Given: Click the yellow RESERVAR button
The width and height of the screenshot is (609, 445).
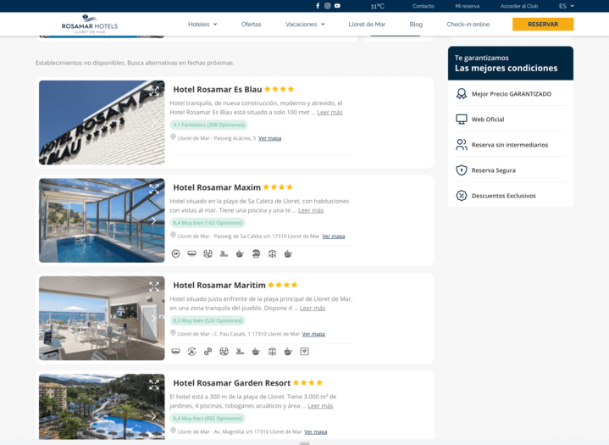Looking at the screenshot, I should coord(543,24).
